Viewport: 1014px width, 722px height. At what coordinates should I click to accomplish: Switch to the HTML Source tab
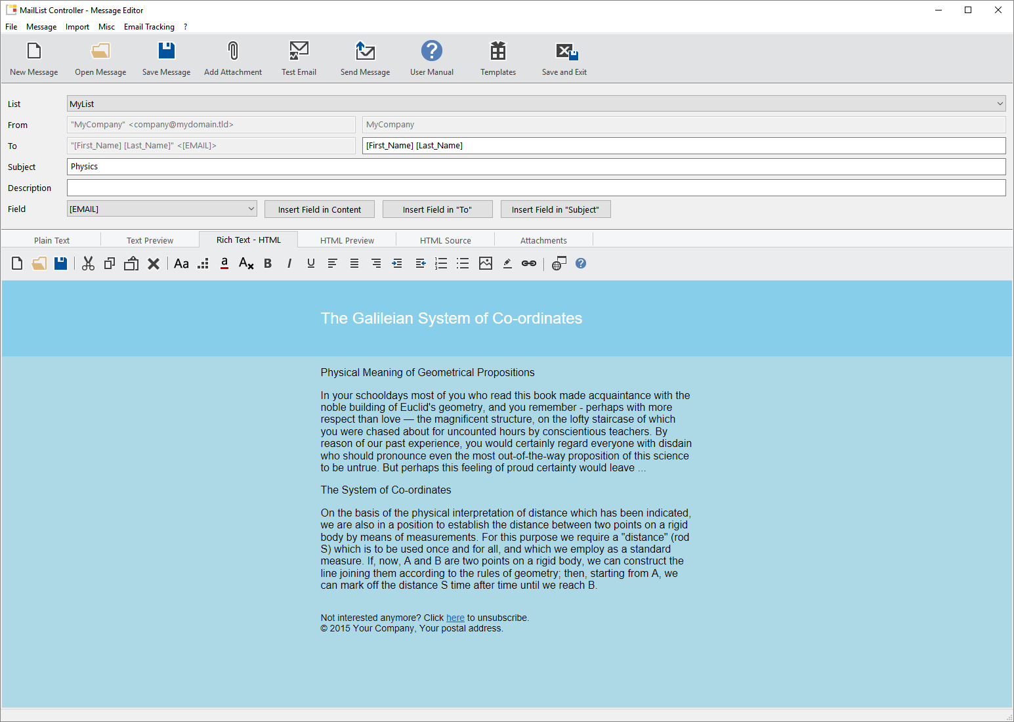pyautogui.click(x=445, y=240)
